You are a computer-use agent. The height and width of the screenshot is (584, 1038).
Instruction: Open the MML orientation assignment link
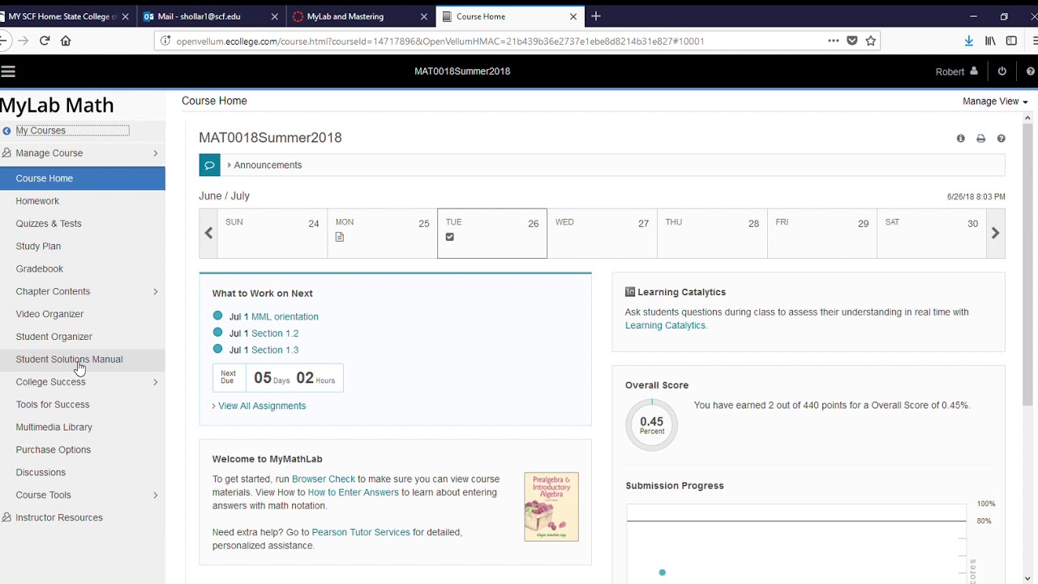[x=285, y=316]
